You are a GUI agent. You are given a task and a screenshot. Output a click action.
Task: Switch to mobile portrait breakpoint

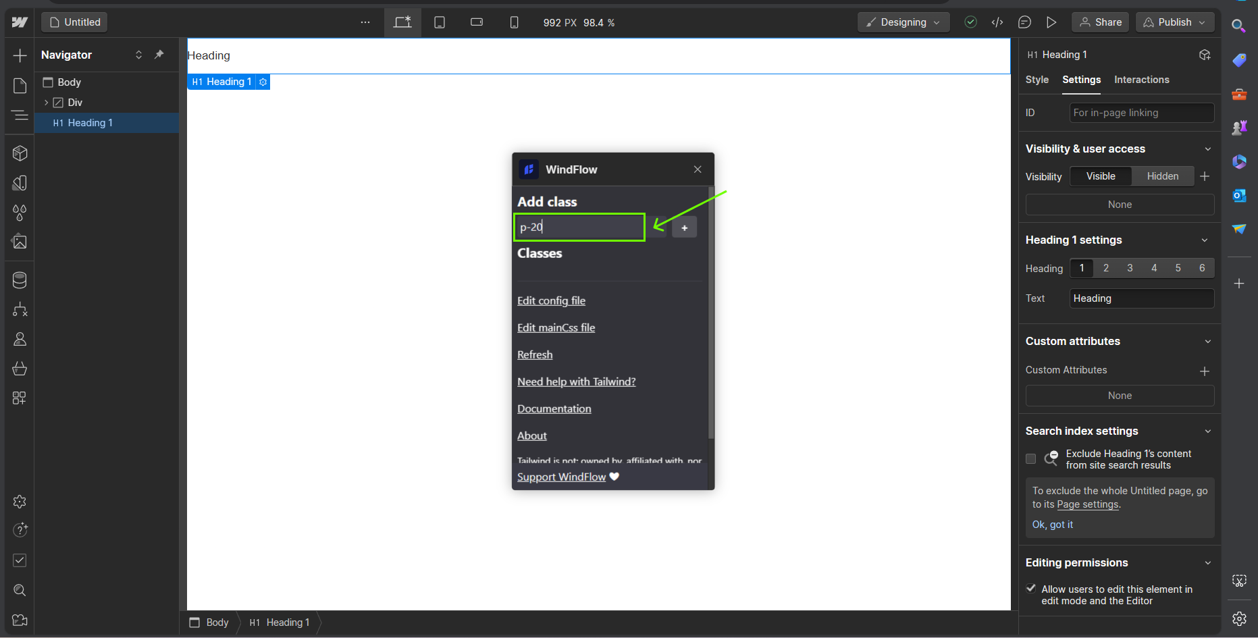pyautogui.click(x=514, y=22)
